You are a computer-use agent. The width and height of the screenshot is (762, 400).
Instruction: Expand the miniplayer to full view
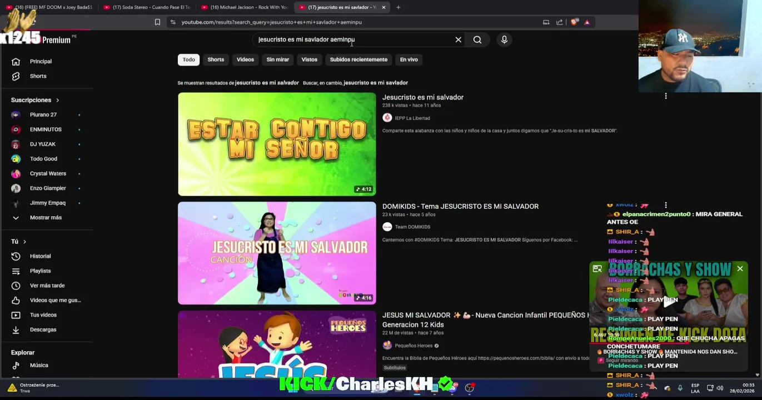coord(597,269)
